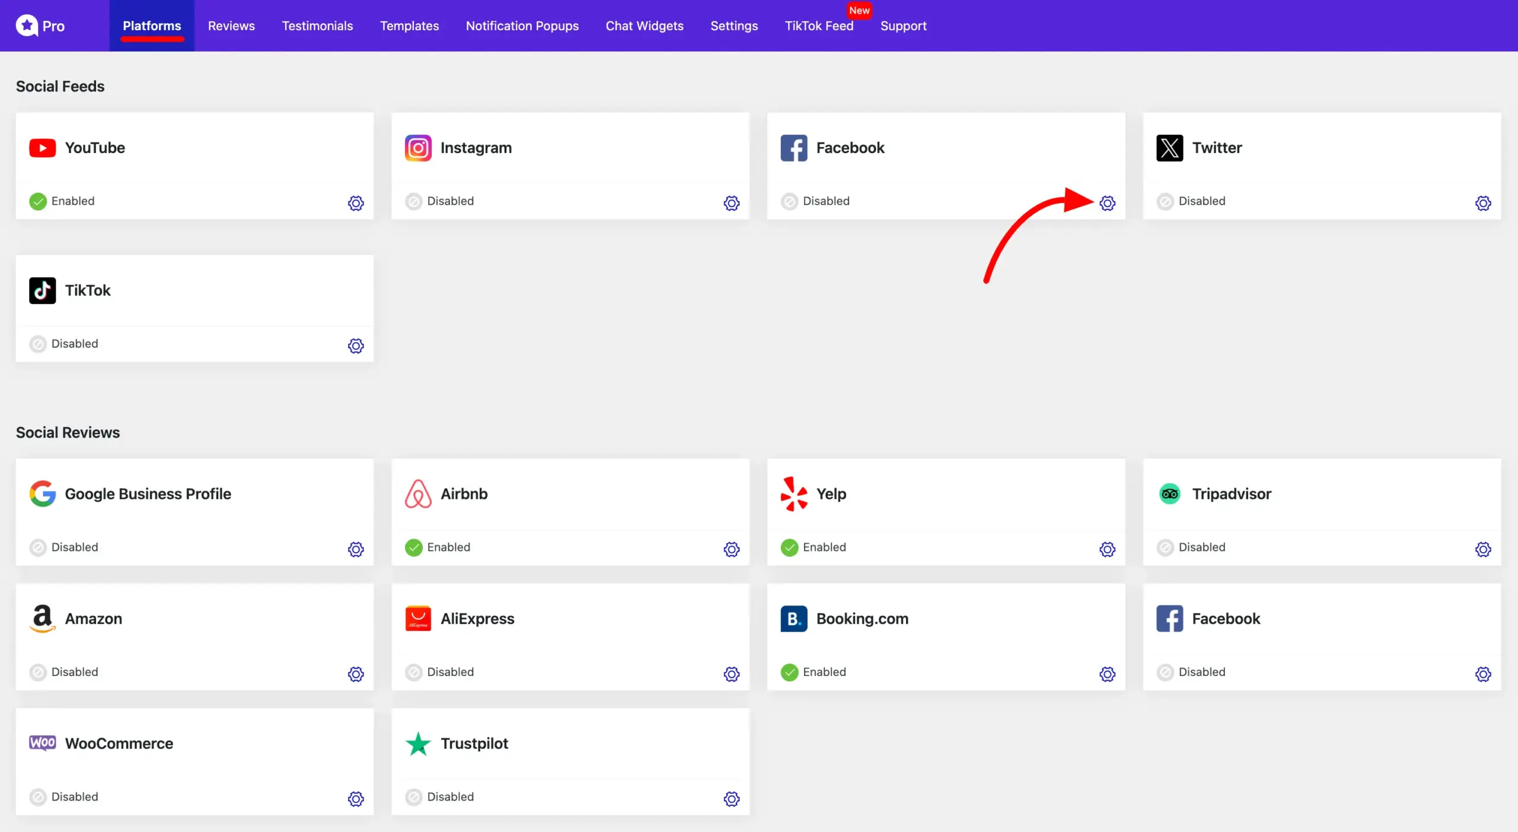The image size is (1518, 832).
Task: Click the WooCommerce platform title
Action: point(119,743)
